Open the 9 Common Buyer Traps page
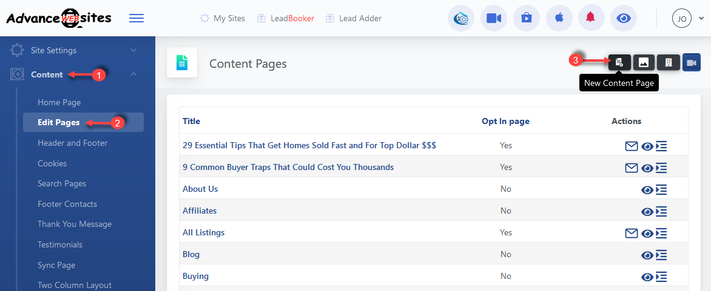Image resolution: width=711 pixels, height=291 pixels. [288, 167]
